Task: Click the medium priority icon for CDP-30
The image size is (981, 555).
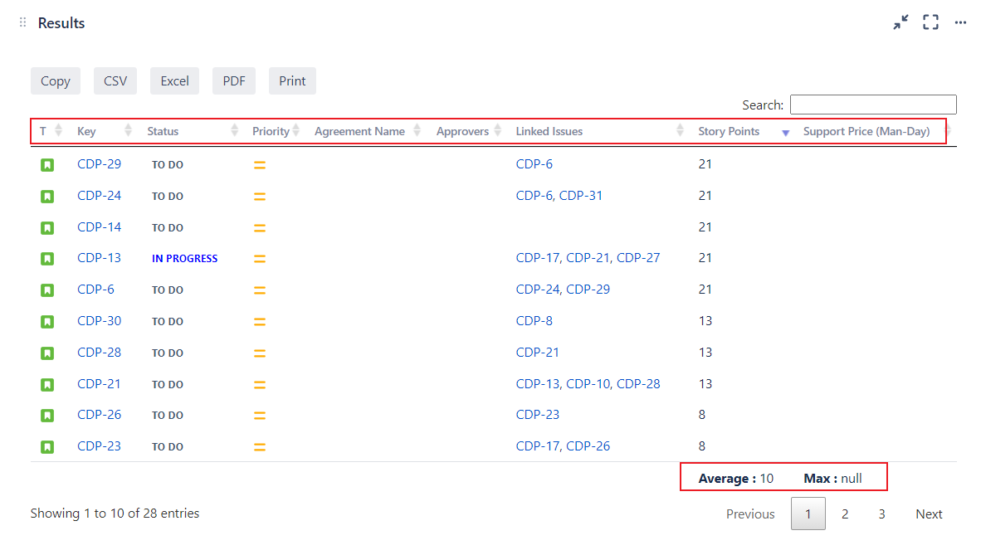Action: click(260, 322)
